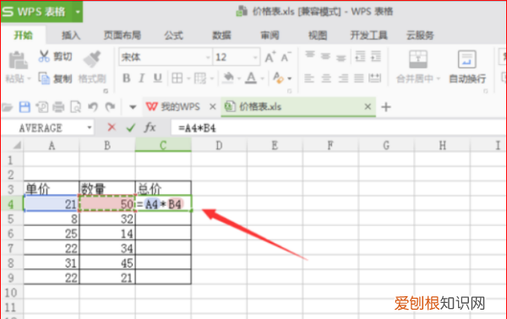The width and height of the screenshot is (507, 319).
Task: Close the 价格表.xls tab
Action: tap(368, 106)
